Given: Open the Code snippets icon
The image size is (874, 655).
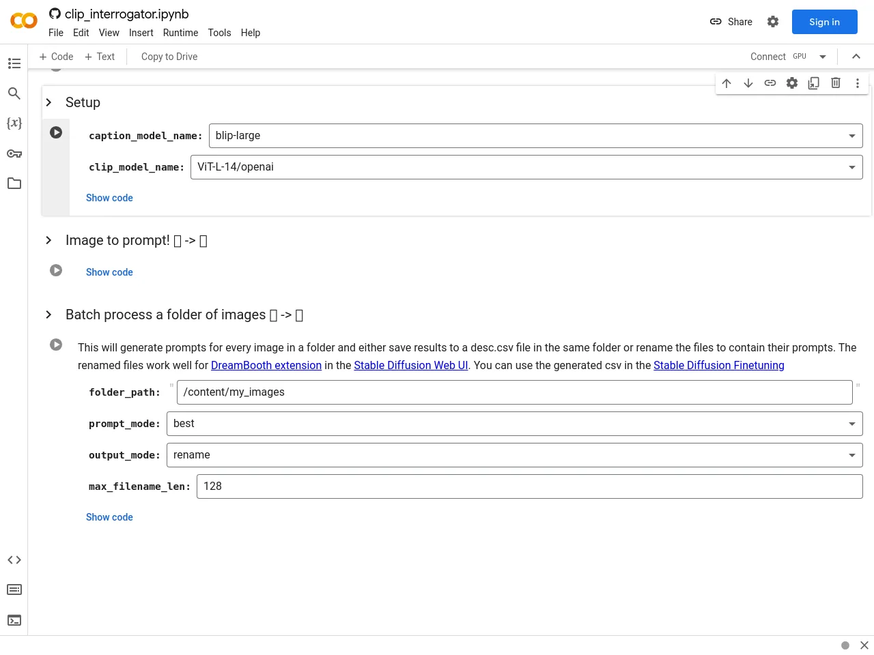Looking at the screenshot, I should click(x=14, y=560).
